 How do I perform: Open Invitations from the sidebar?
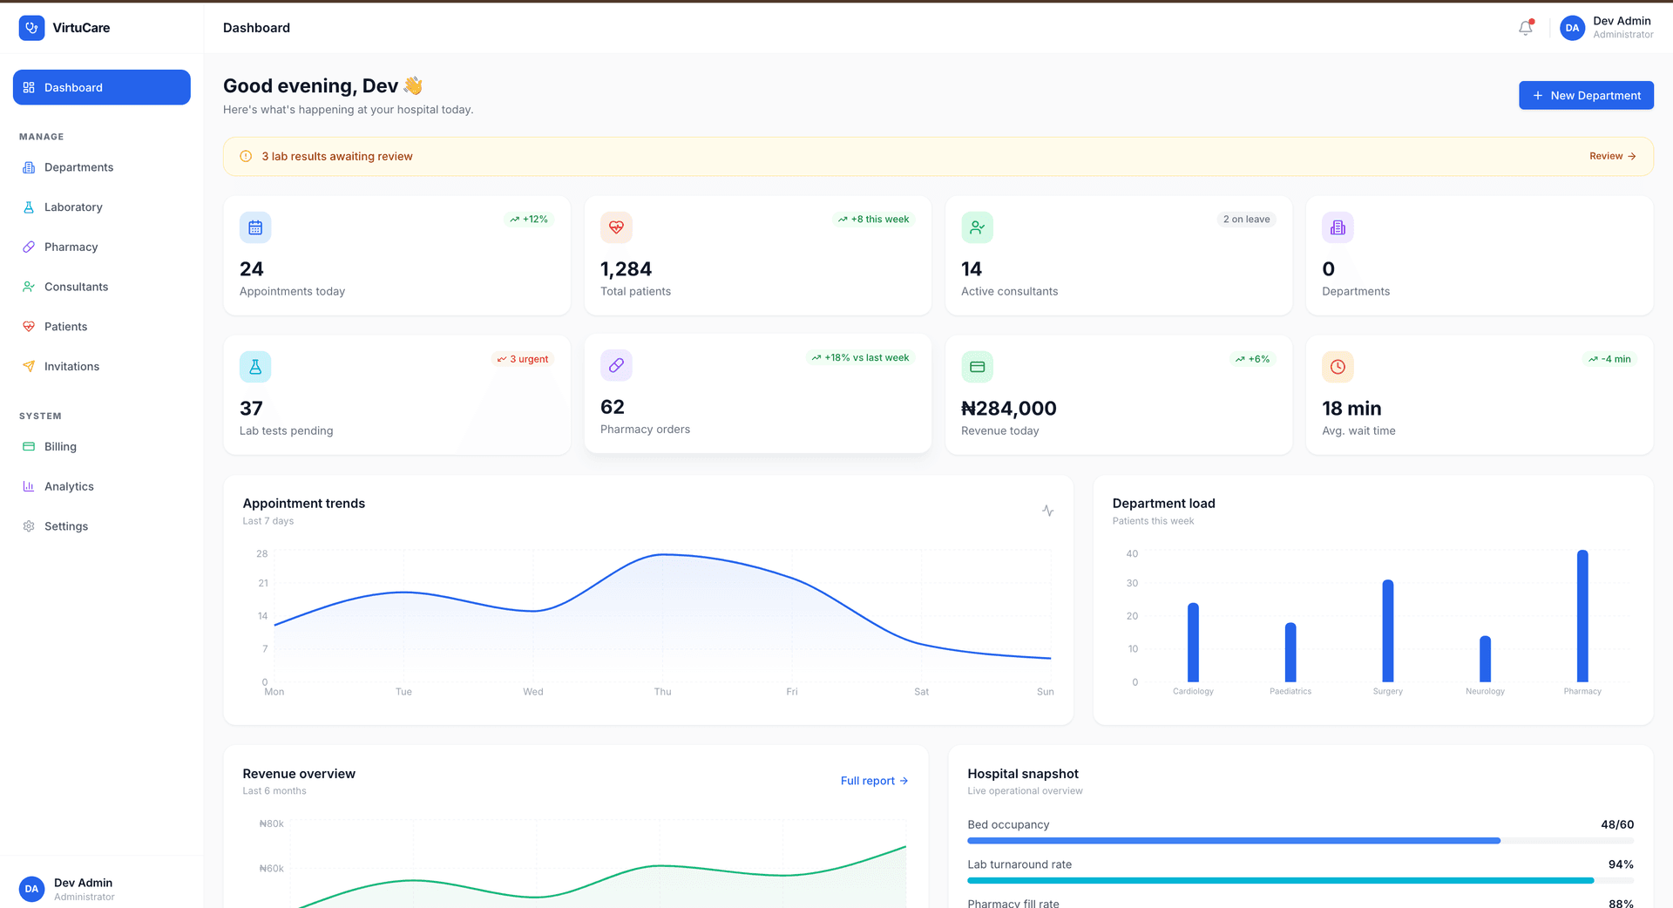(101, 367)
